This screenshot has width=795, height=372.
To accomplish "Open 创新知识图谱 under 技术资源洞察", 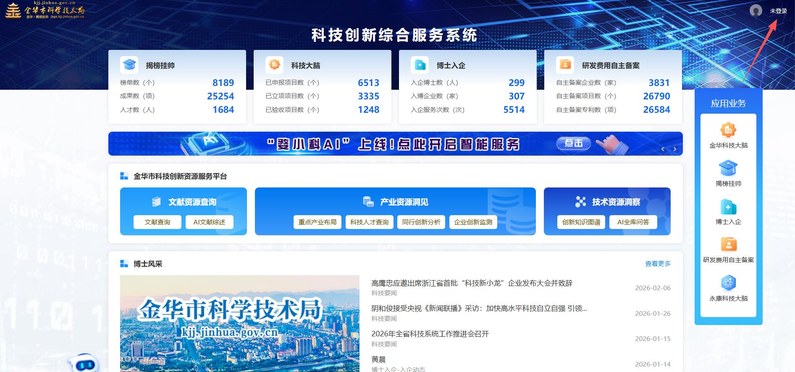I will 581,222.
